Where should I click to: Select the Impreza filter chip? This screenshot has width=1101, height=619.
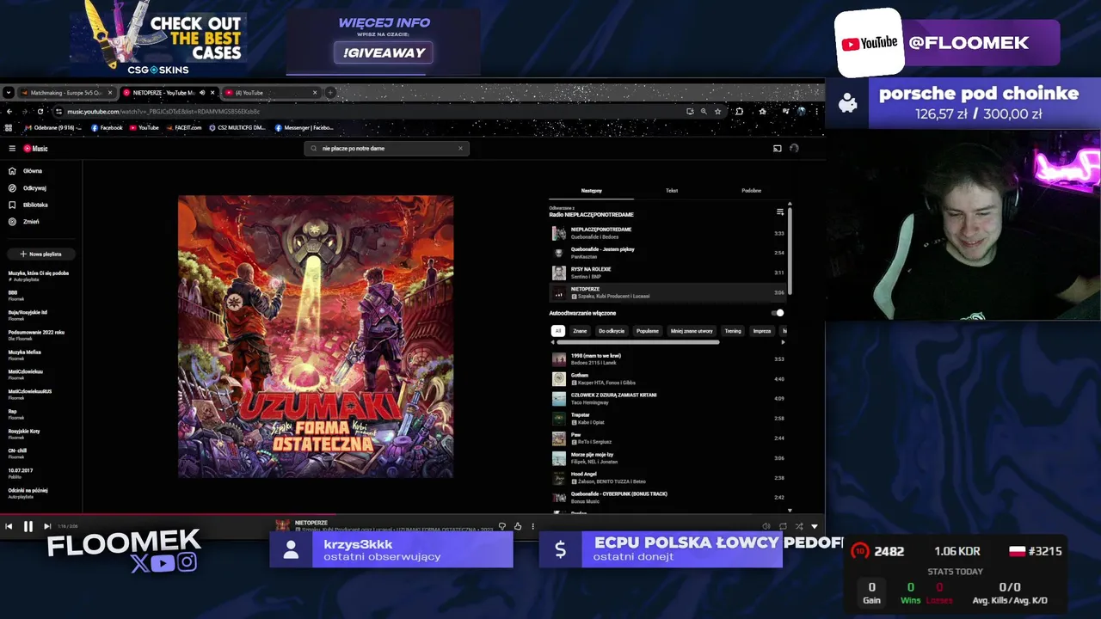point(762,331)
